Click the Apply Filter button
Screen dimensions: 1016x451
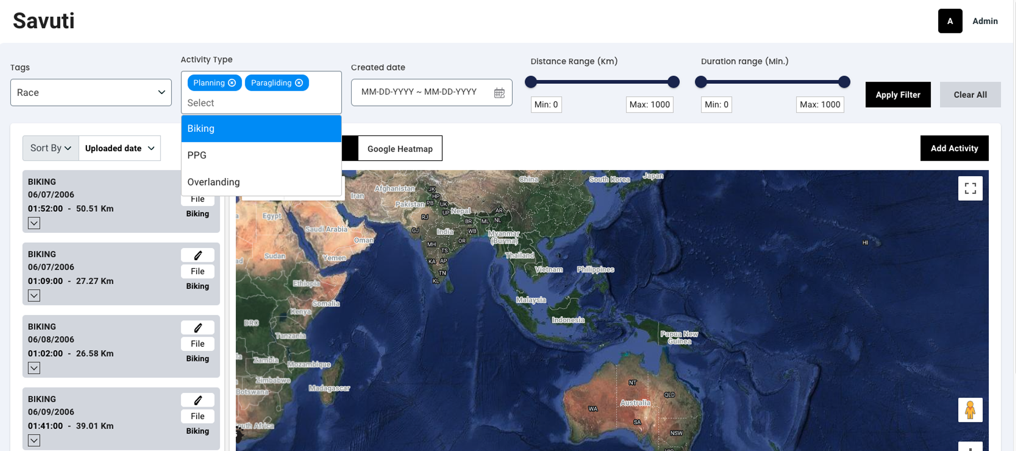point(897,95)
